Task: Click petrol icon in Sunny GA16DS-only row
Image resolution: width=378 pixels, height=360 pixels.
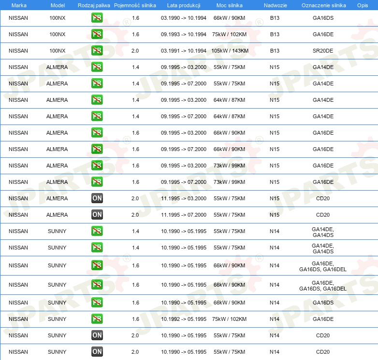Action: [x=97, y=303]
